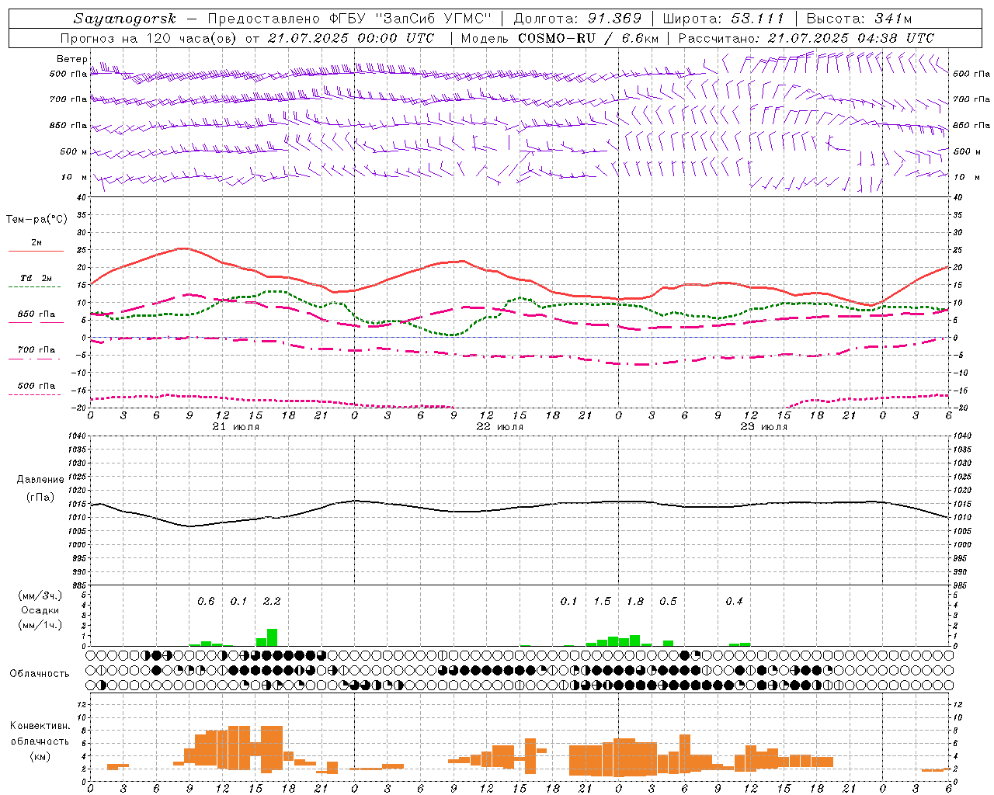Click the 'Давление' pressure panel label
994x795 pixels.
(x=40, y=480)
